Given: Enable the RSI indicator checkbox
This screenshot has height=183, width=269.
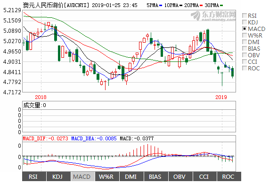Looking at the screenshot, I should [x=245, y=16].
